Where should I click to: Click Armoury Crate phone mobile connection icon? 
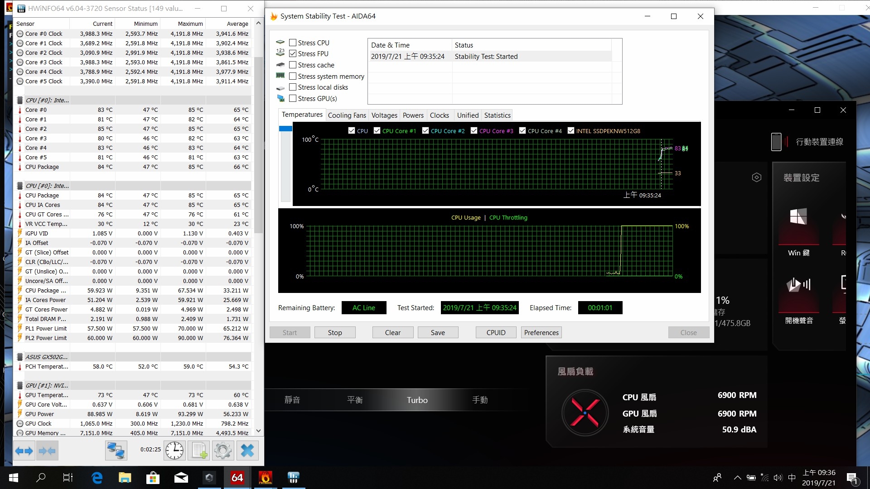776,142
